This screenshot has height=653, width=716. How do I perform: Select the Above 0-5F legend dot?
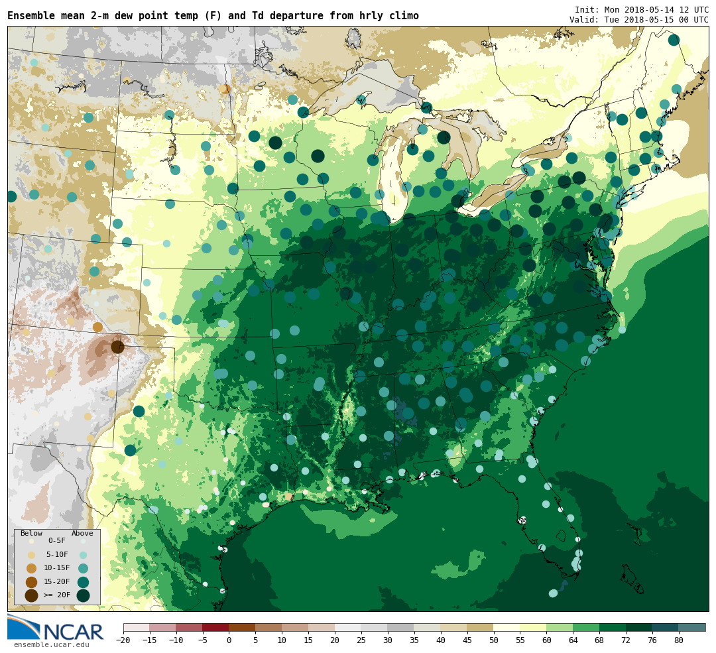(x=83, y=541)
